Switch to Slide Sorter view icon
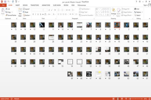The image size is (151, 100). coord(118,99)
